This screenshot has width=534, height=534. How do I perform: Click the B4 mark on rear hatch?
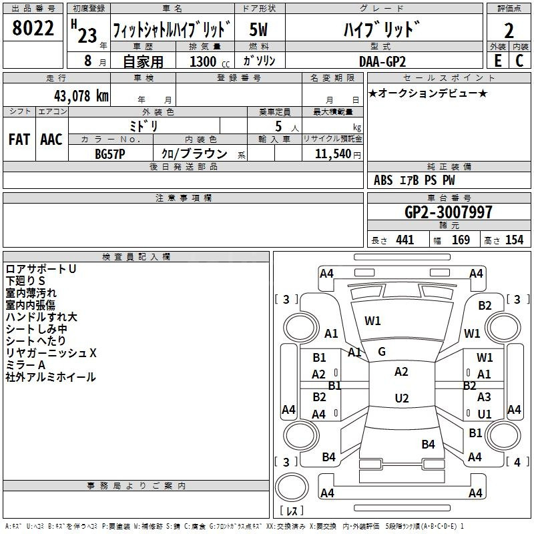tap(428, 444)
